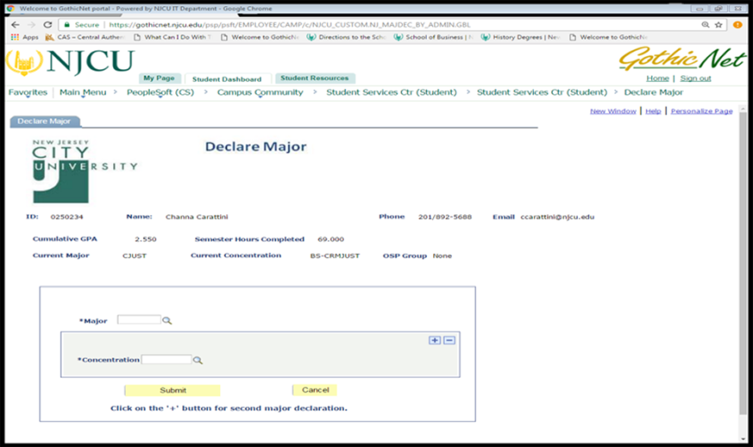Reload the page in Chrome
Screen dimensions: 753x447
click(x=48, y=25)
